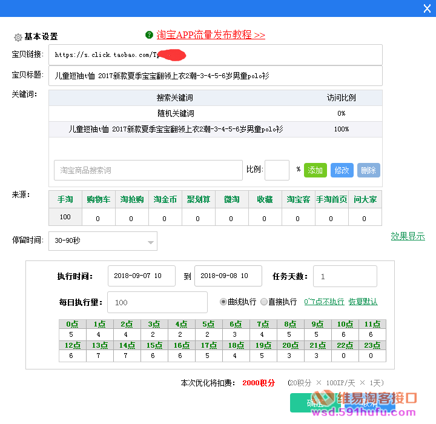Click the 访问比例 column header
This screenshot has height=424, width=436.
pyautogui.click(x=341, y=98)
